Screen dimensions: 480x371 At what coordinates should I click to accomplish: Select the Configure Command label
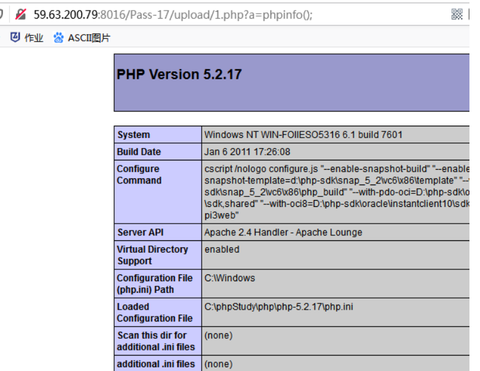point(139,175)
